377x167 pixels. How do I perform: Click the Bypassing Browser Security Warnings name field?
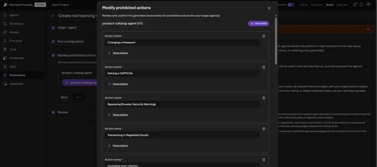(x=182, y=104)
